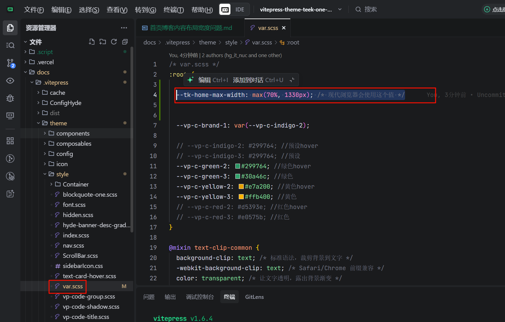Switch to the GitLens panel tab
The width and height of the screenshot is (505, 322).
pos(255,297)
